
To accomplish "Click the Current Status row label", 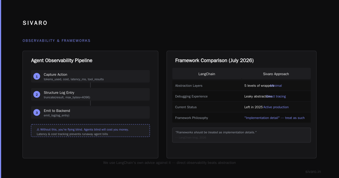I will click(186, 107).
